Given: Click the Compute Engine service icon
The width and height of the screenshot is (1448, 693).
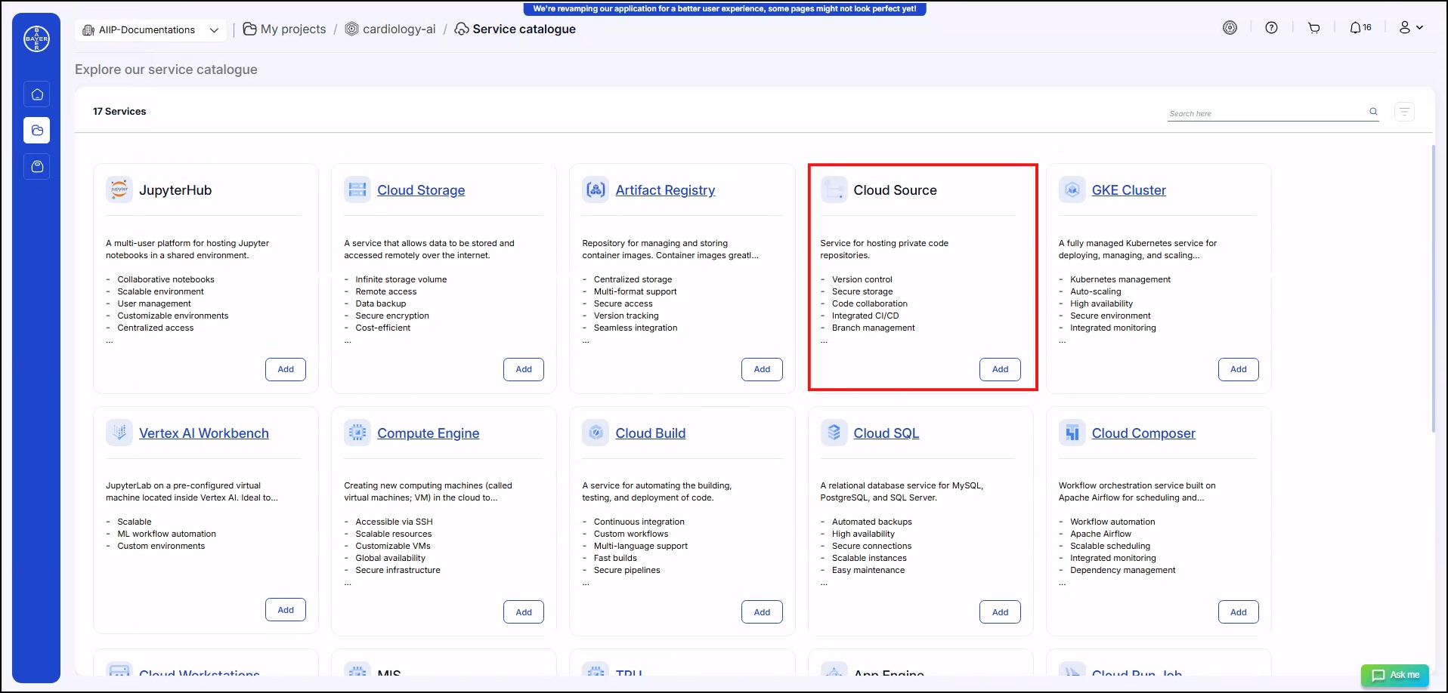Looking at the screenshot, I should point(357,433).
